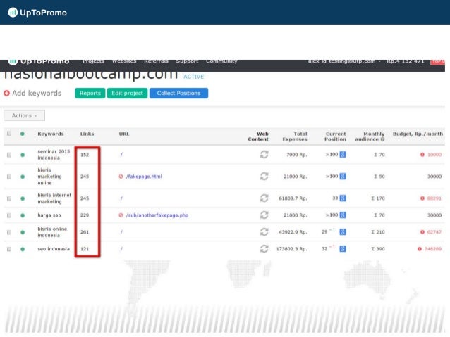Open the root URL link for seo indonesia
The width and height of the screenshot is (450, 337).
[x=121, y=249]
